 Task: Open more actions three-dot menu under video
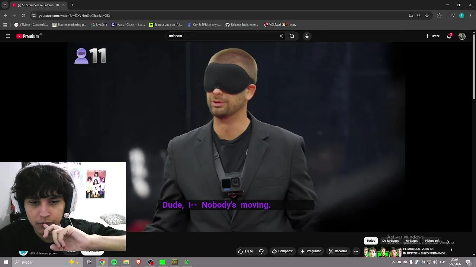point(356,251)
